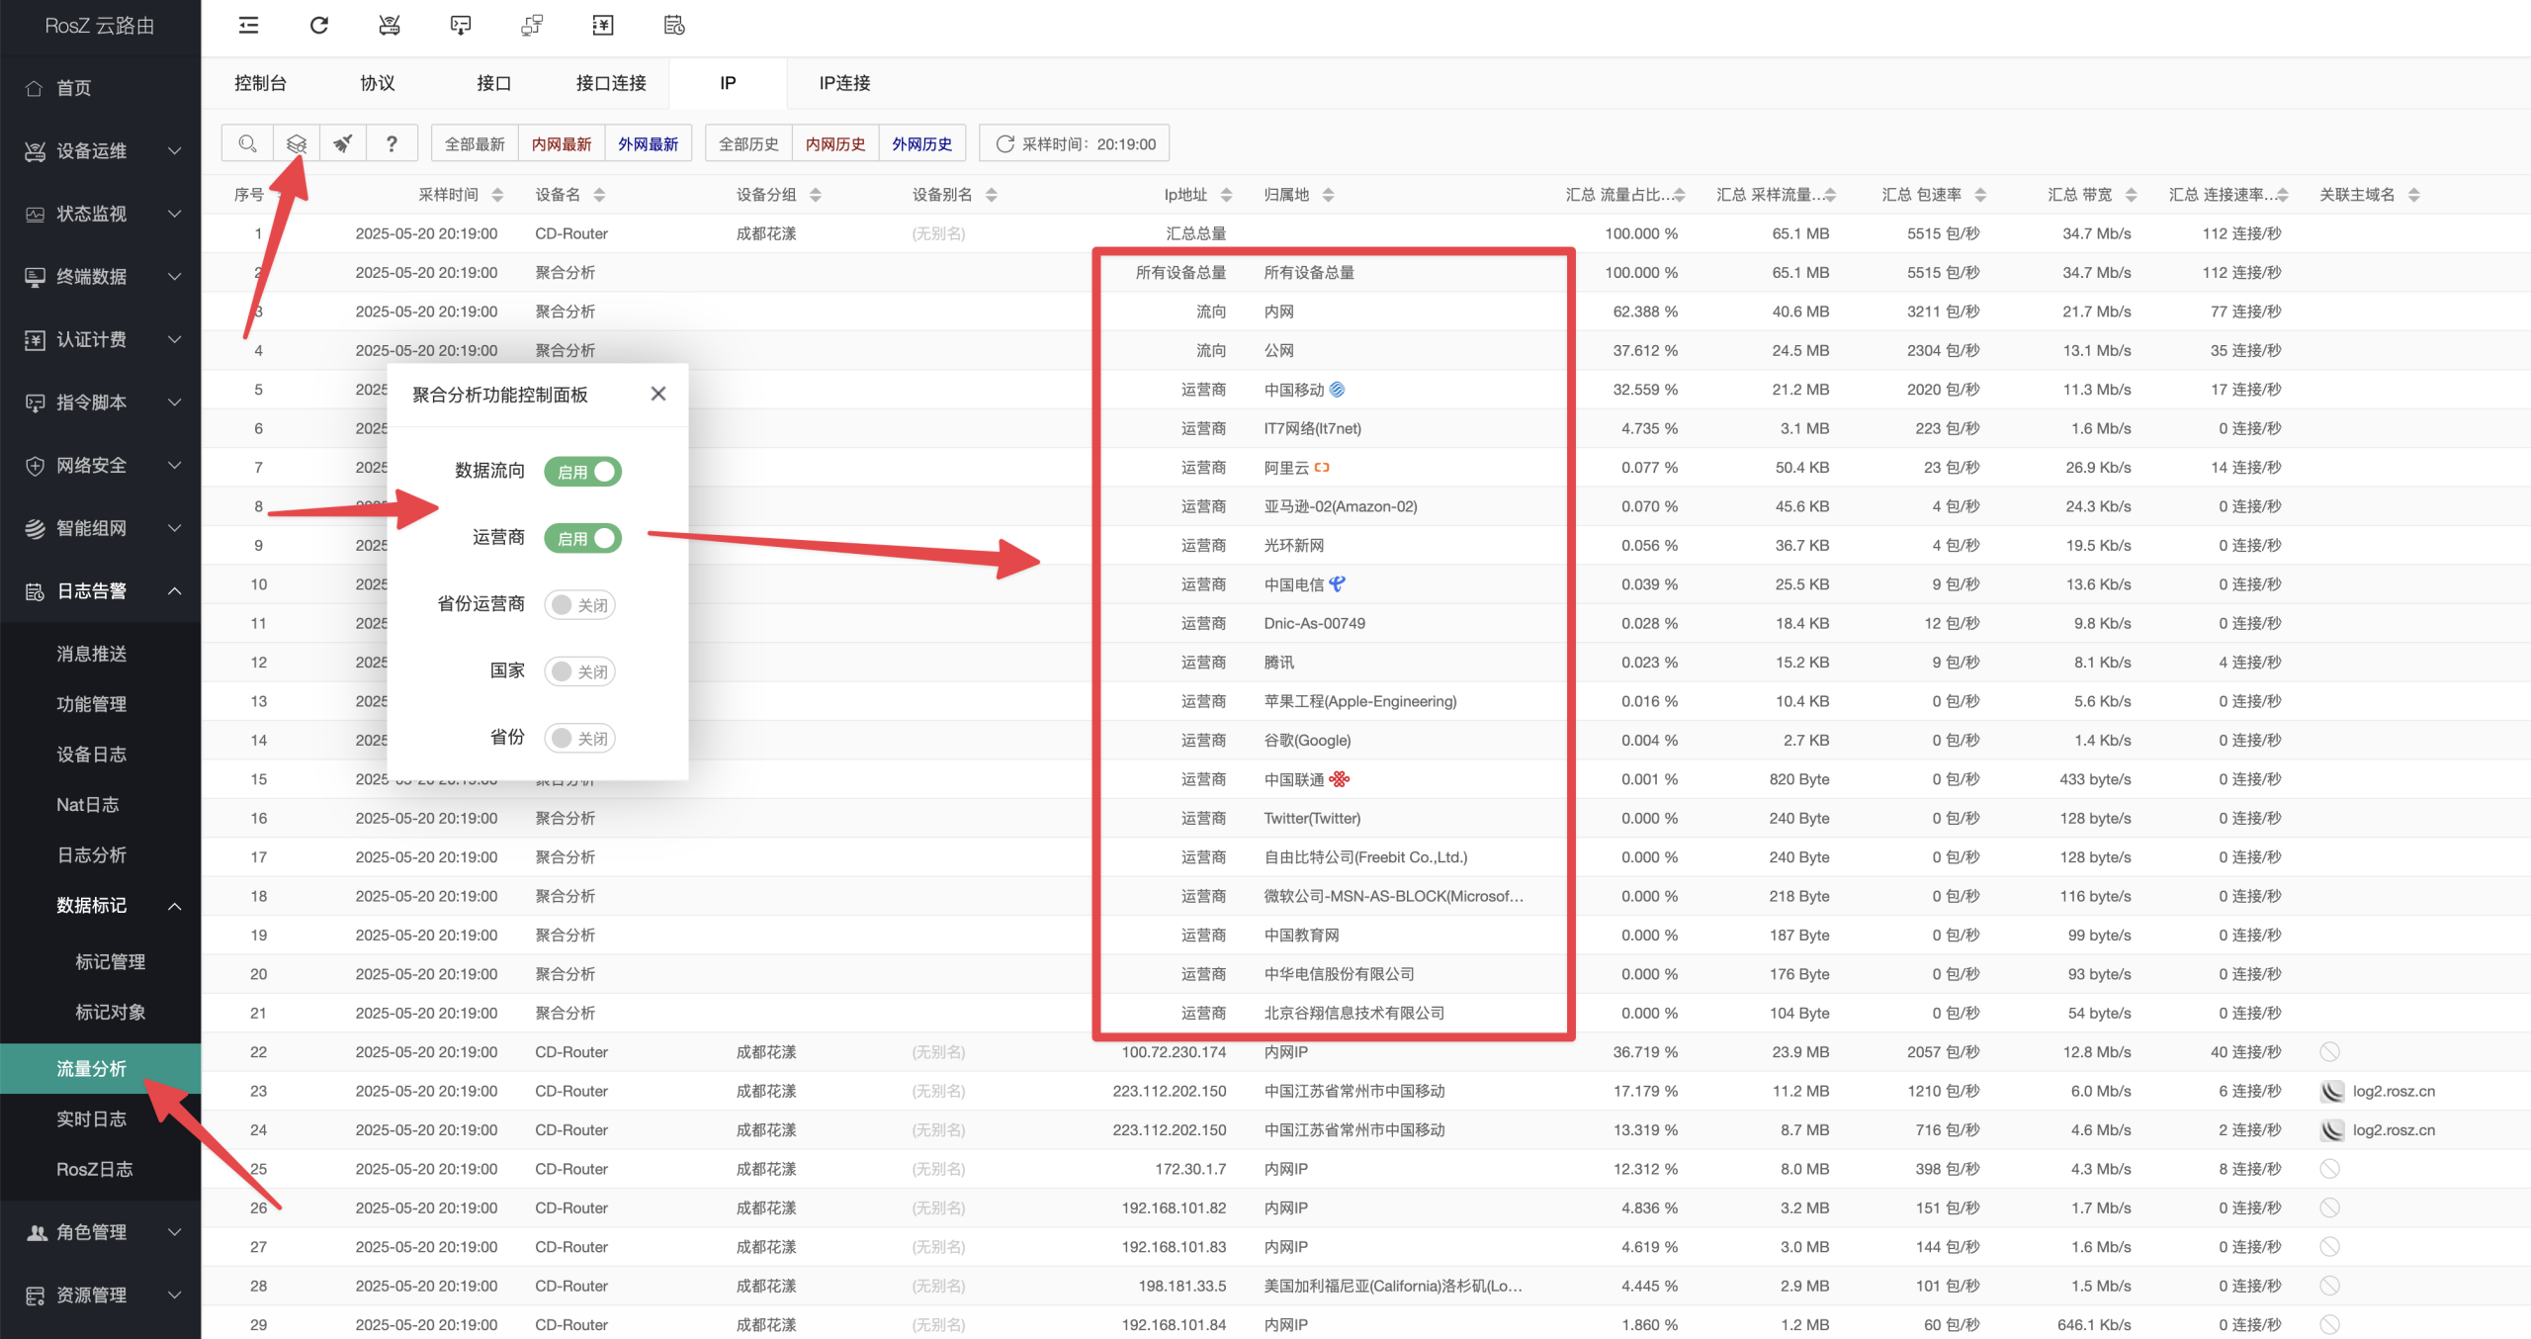This screenshot has height=1339, width=2531.
Task: Enable the 省份运营商 toggle
Action: point(580,605)
